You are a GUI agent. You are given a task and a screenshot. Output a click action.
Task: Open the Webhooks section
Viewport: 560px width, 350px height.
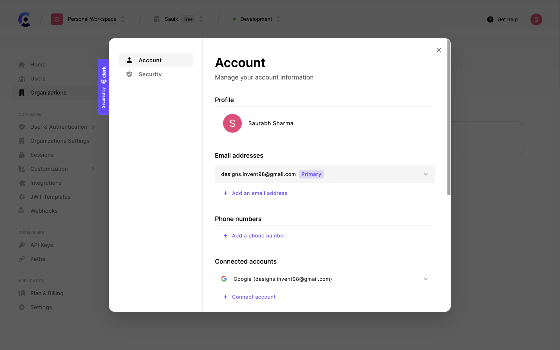(44, 210)
